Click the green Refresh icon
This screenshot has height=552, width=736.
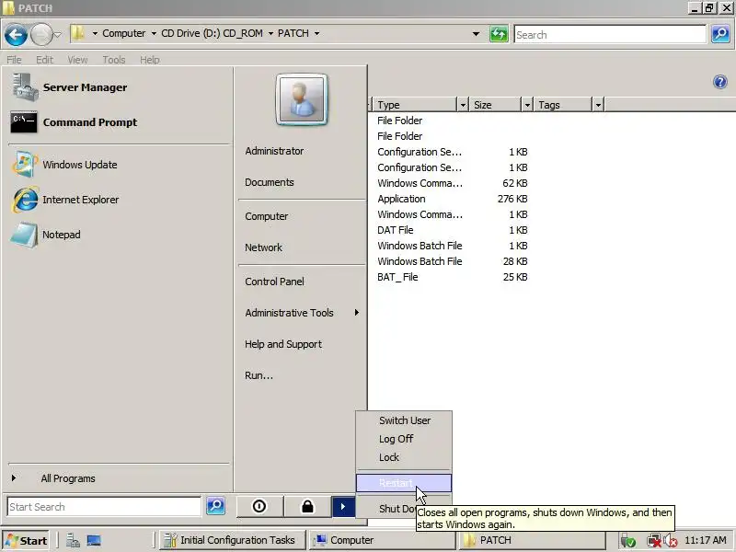[499, 34]
